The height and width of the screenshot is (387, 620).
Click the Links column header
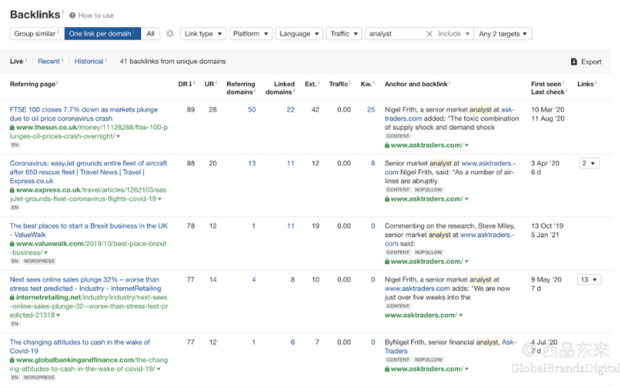point(585,84)
